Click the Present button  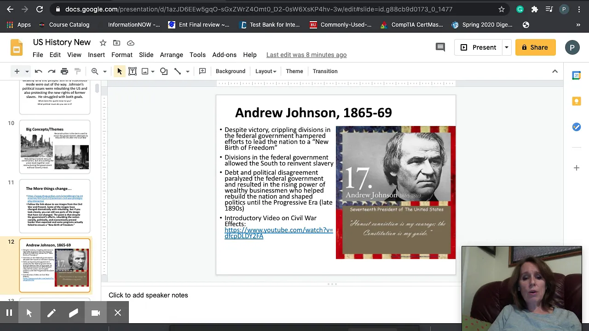click(479, 47)
